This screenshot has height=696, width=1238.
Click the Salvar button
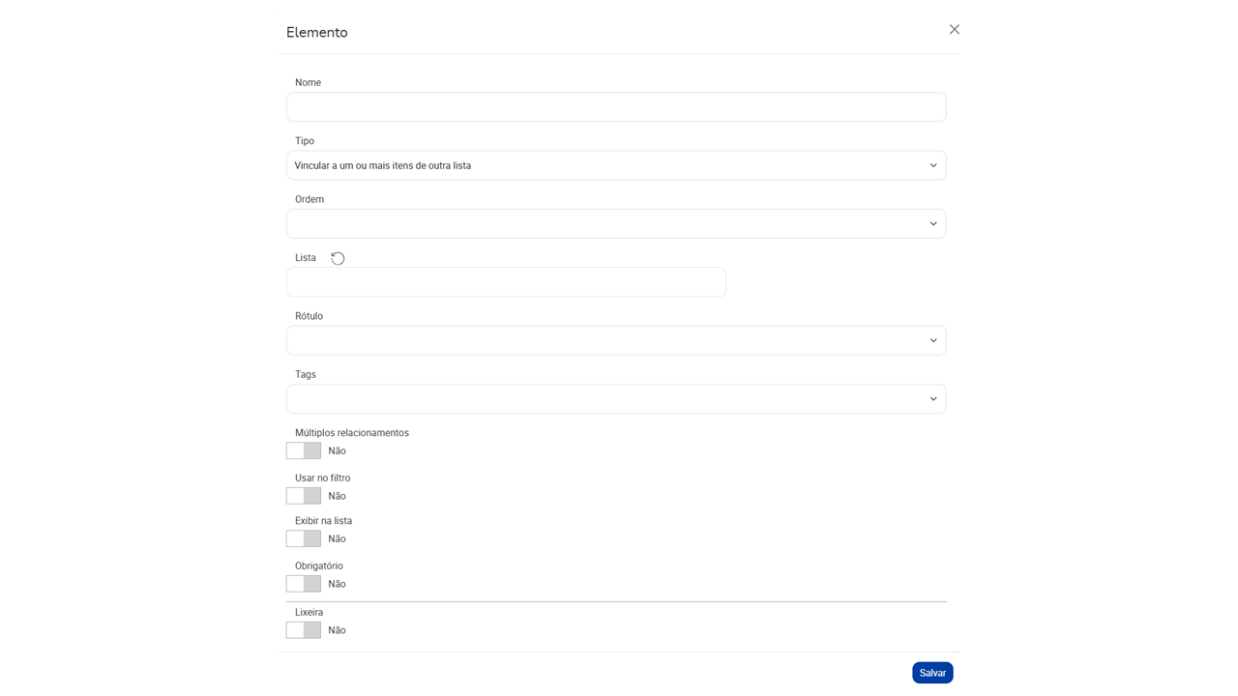click(x=932, y=673)
